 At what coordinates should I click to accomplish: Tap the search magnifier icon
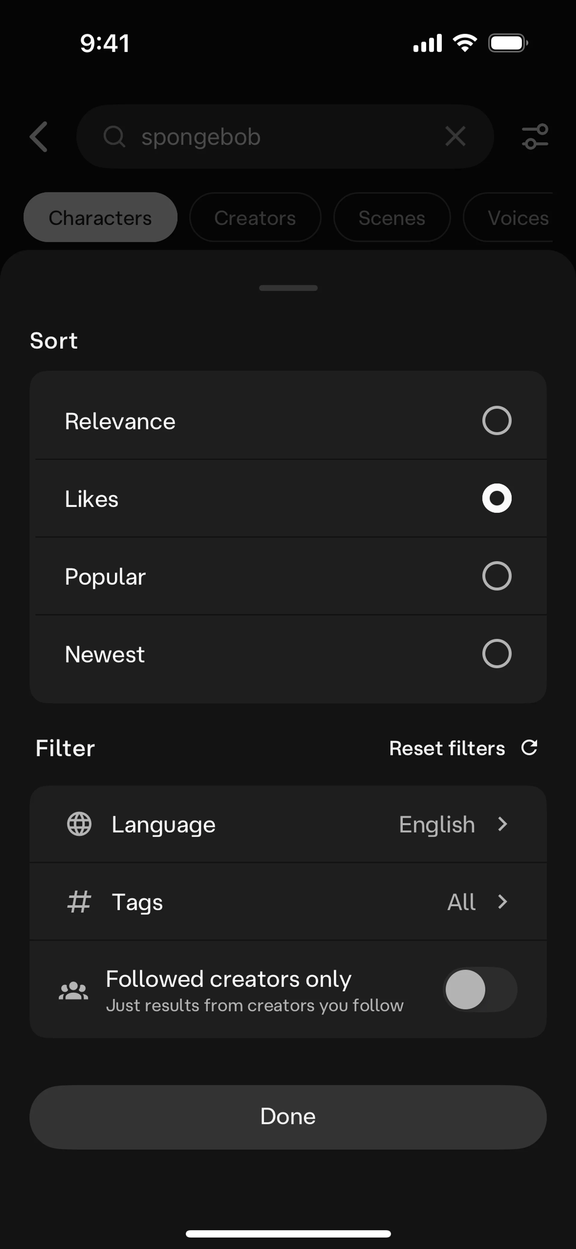(114, 136)
